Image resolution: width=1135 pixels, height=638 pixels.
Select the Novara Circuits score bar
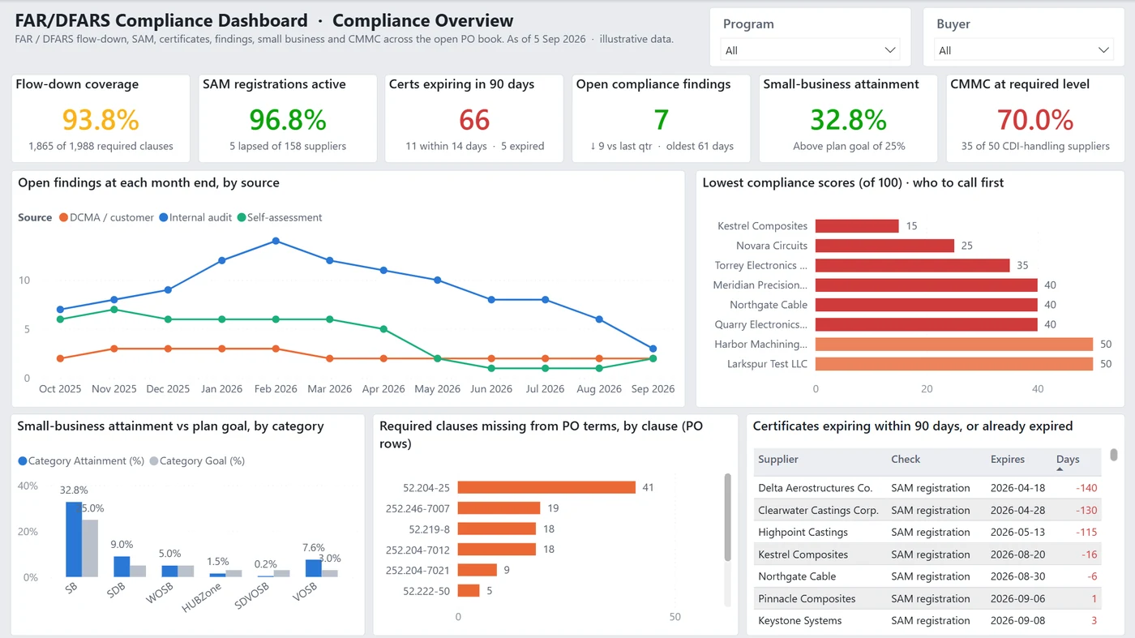(x=884, y=246)
